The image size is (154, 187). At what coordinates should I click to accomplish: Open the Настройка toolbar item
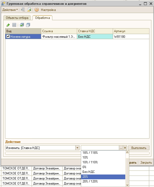point(48,10)
